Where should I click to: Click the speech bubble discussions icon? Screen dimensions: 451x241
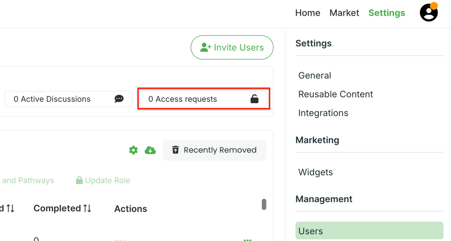(119, 99)
